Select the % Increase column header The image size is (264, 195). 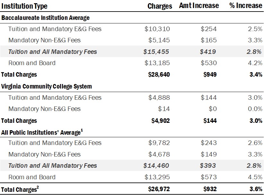[x=246, y=6]
